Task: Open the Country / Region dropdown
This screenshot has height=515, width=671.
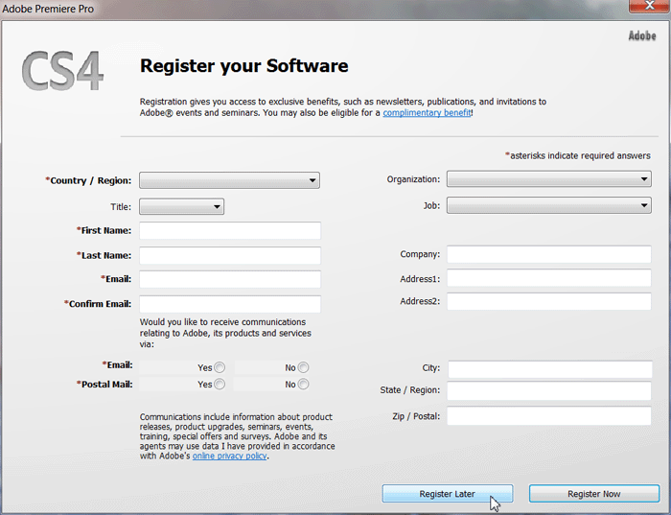Action: [229, 180]
